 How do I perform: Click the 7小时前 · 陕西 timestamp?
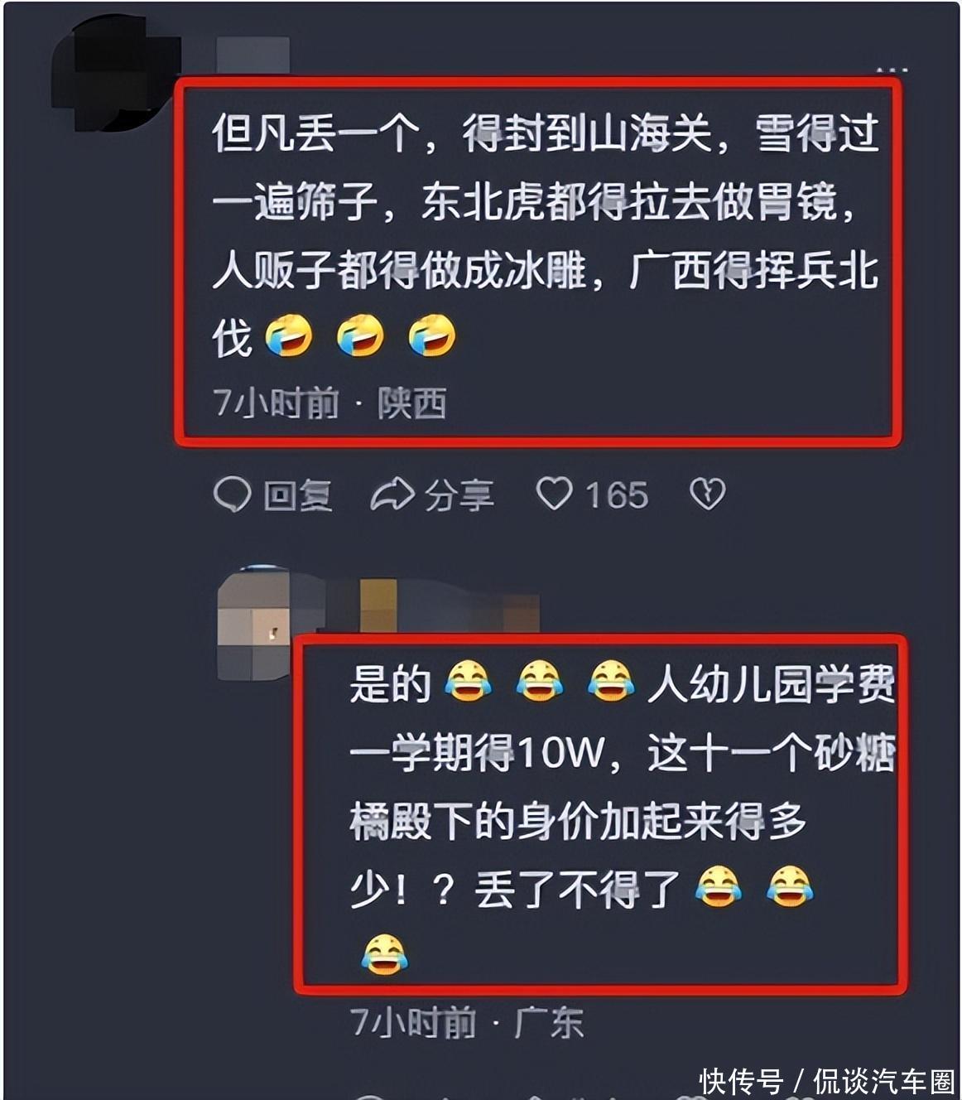pyautogui.click(x=330, y=403)
